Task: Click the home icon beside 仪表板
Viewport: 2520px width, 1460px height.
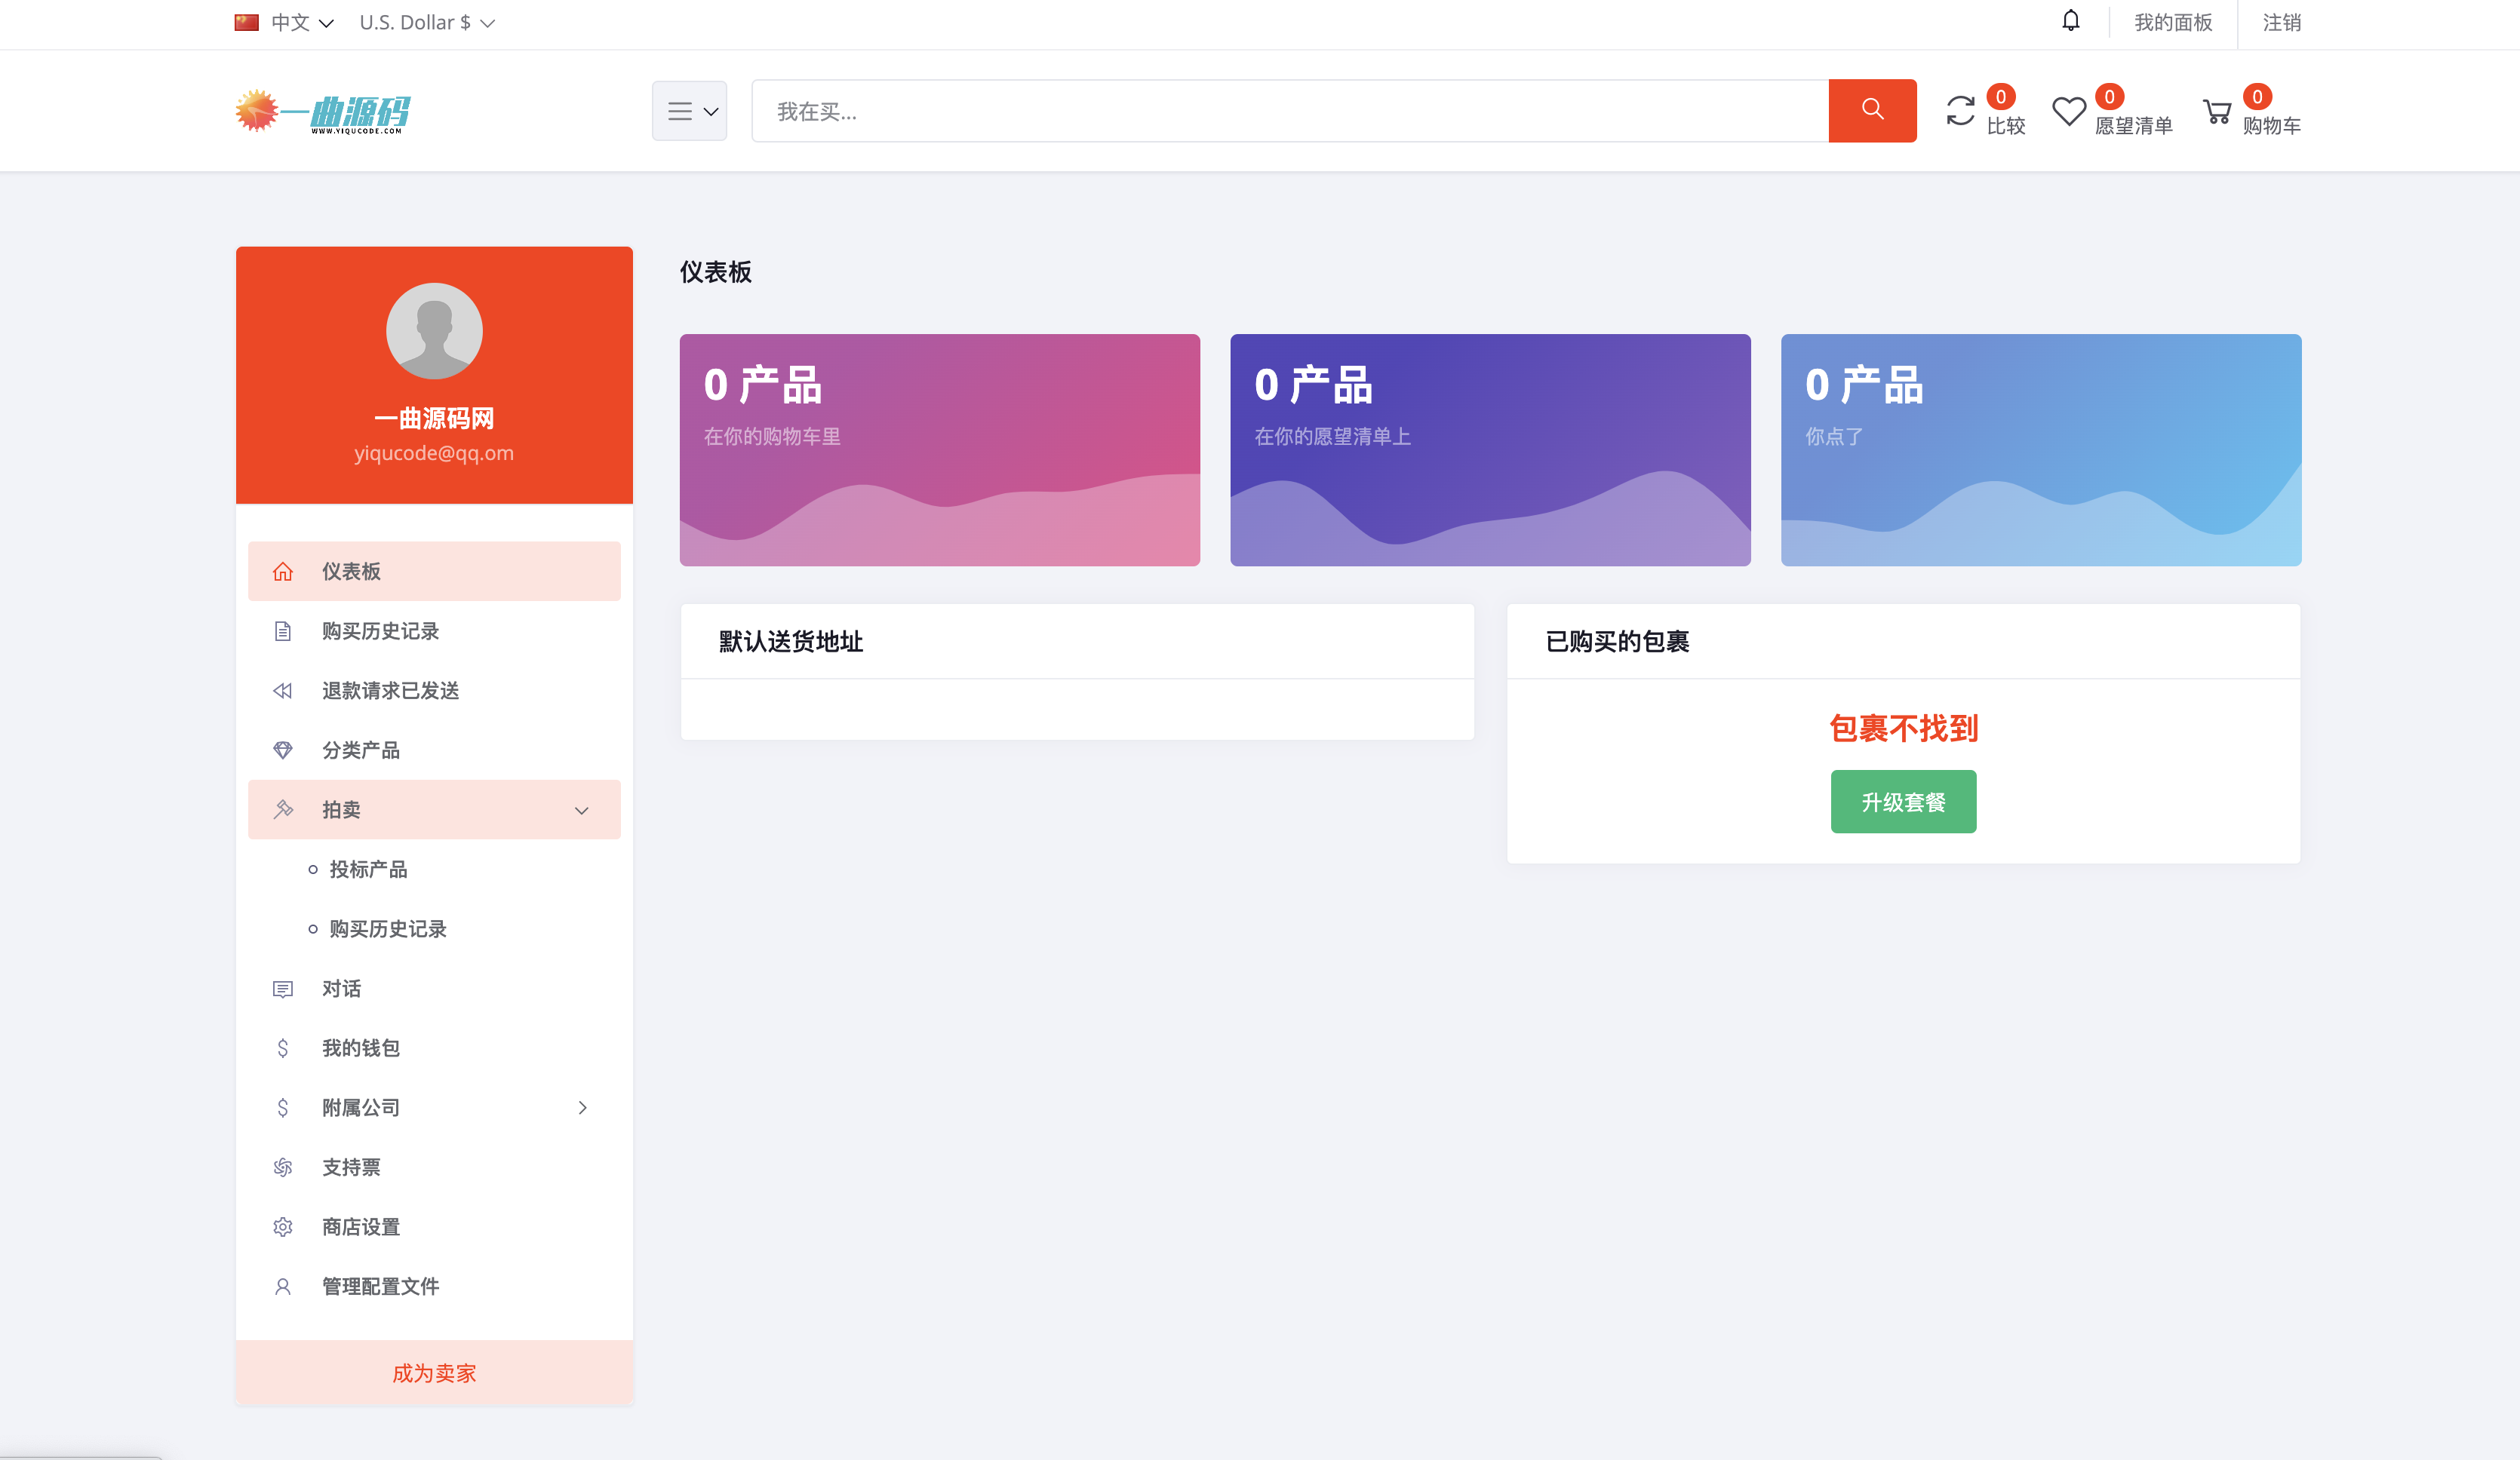Action: pyautogui.click(x=283, y=572)
